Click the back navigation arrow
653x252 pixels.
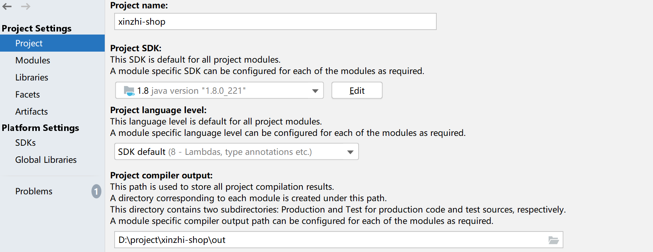point(7,6)
